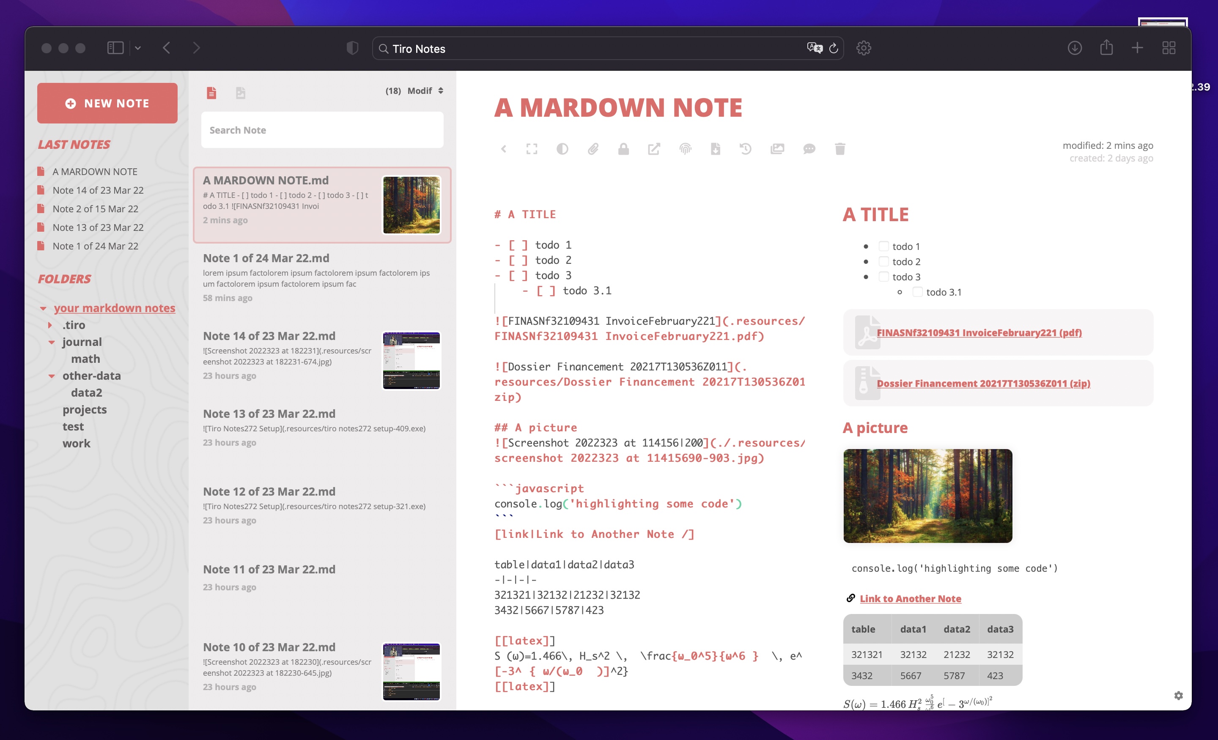Collapse the "journal" folder
This screenshot has height=740, width=1218.
(x=52, y=342)
